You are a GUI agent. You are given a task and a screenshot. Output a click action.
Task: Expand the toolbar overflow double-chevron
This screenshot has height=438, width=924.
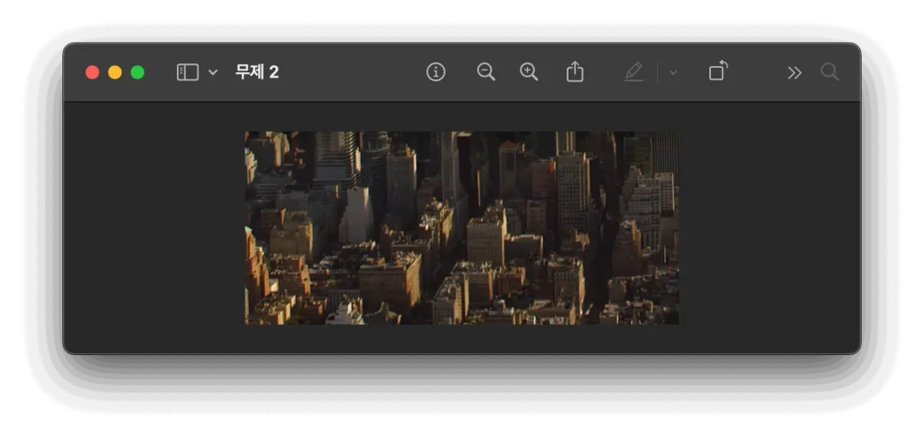tap(794, 72)
